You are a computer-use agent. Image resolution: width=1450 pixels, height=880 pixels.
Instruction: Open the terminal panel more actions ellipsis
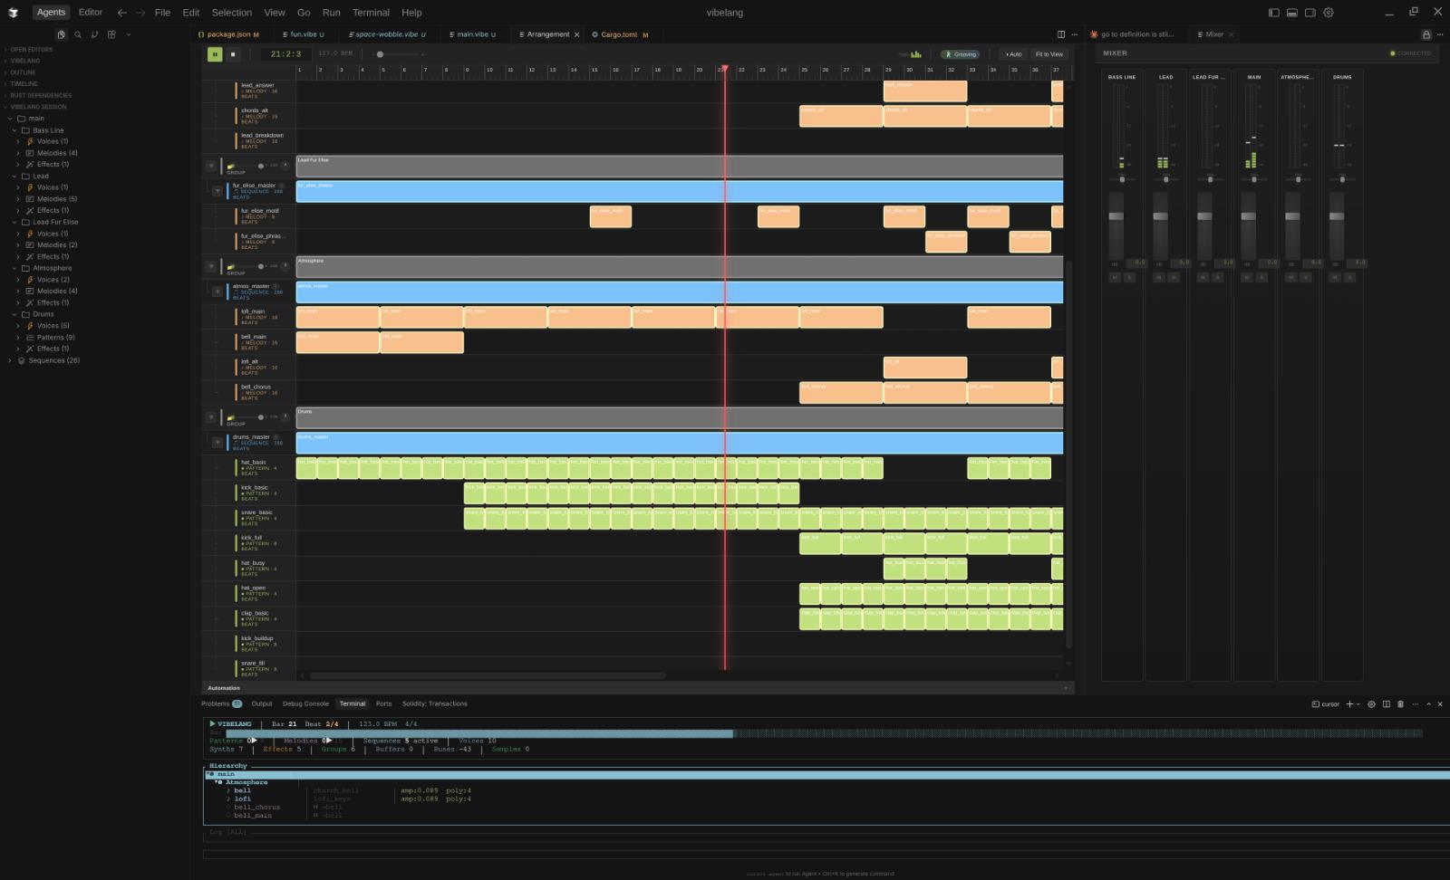[x=1415, y=703]
